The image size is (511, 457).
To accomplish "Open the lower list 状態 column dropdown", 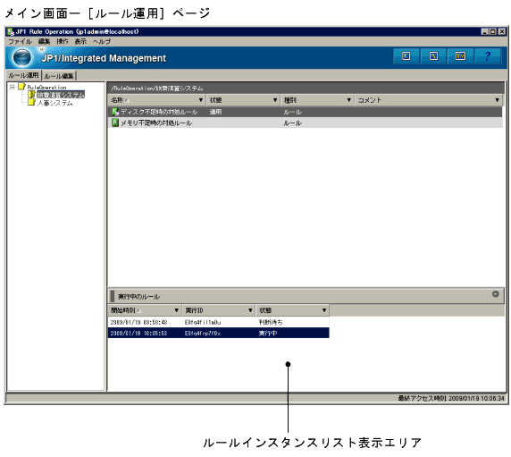I will point(324,310).
